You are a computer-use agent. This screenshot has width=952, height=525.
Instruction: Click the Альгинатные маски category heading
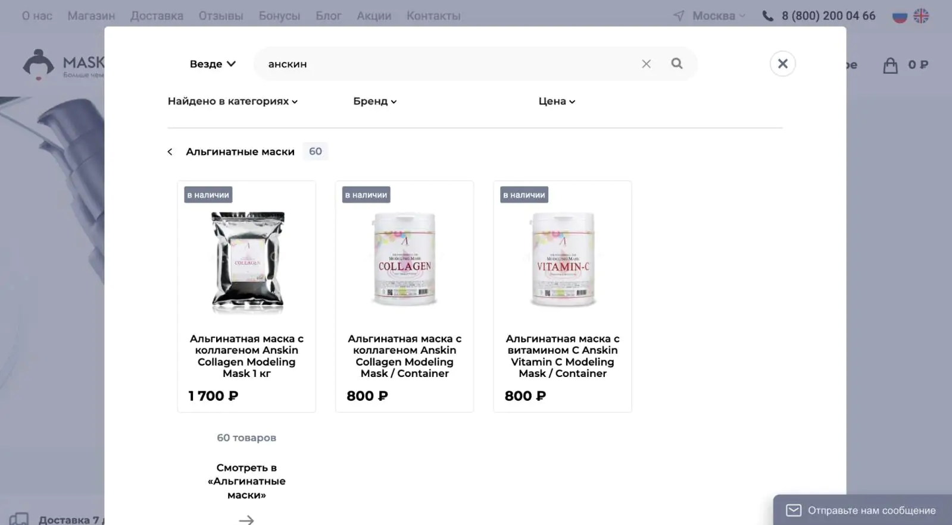(x=241, y=152)
